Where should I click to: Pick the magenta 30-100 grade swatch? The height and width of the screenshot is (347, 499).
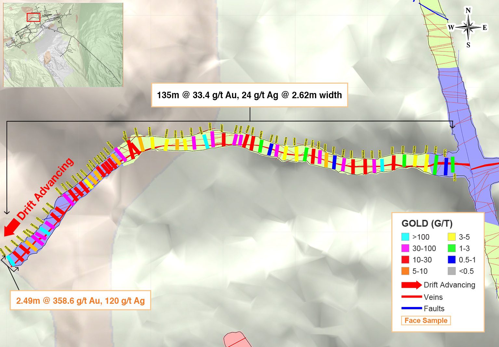[405, 248]
